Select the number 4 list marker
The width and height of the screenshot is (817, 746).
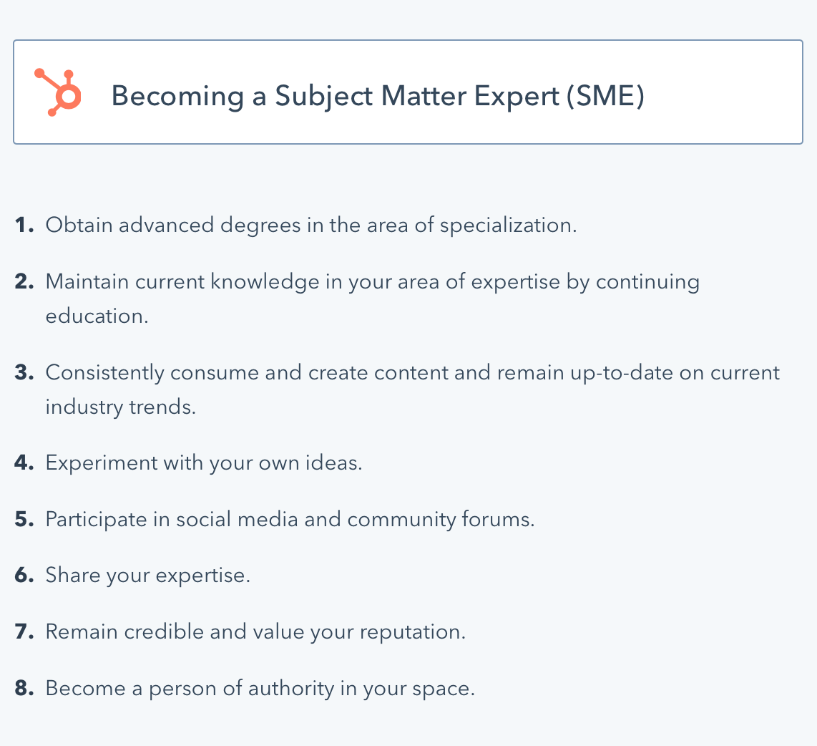[x=24, y=462]
